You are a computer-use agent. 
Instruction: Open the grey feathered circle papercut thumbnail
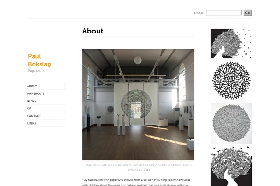231,123
